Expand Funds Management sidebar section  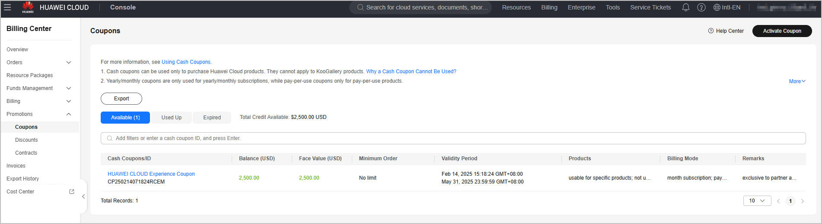pyautogui.click(x=69, y=88)
